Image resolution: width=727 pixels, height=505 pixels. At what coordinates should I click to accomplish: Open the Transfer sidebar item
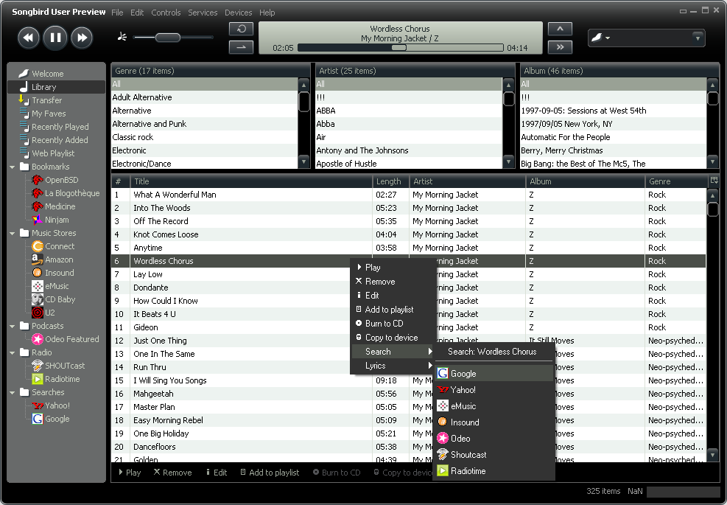[x=46, y=100]
